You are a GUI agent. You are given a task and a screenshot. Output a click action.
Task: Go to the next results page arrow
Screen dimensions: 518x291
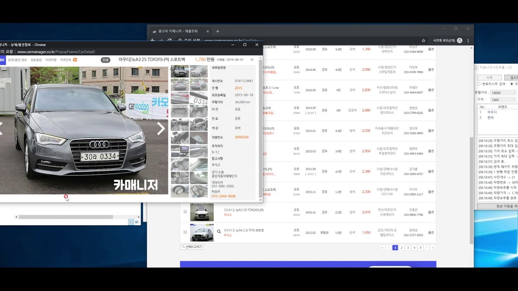pyautogui.click(x=427, y=248)
